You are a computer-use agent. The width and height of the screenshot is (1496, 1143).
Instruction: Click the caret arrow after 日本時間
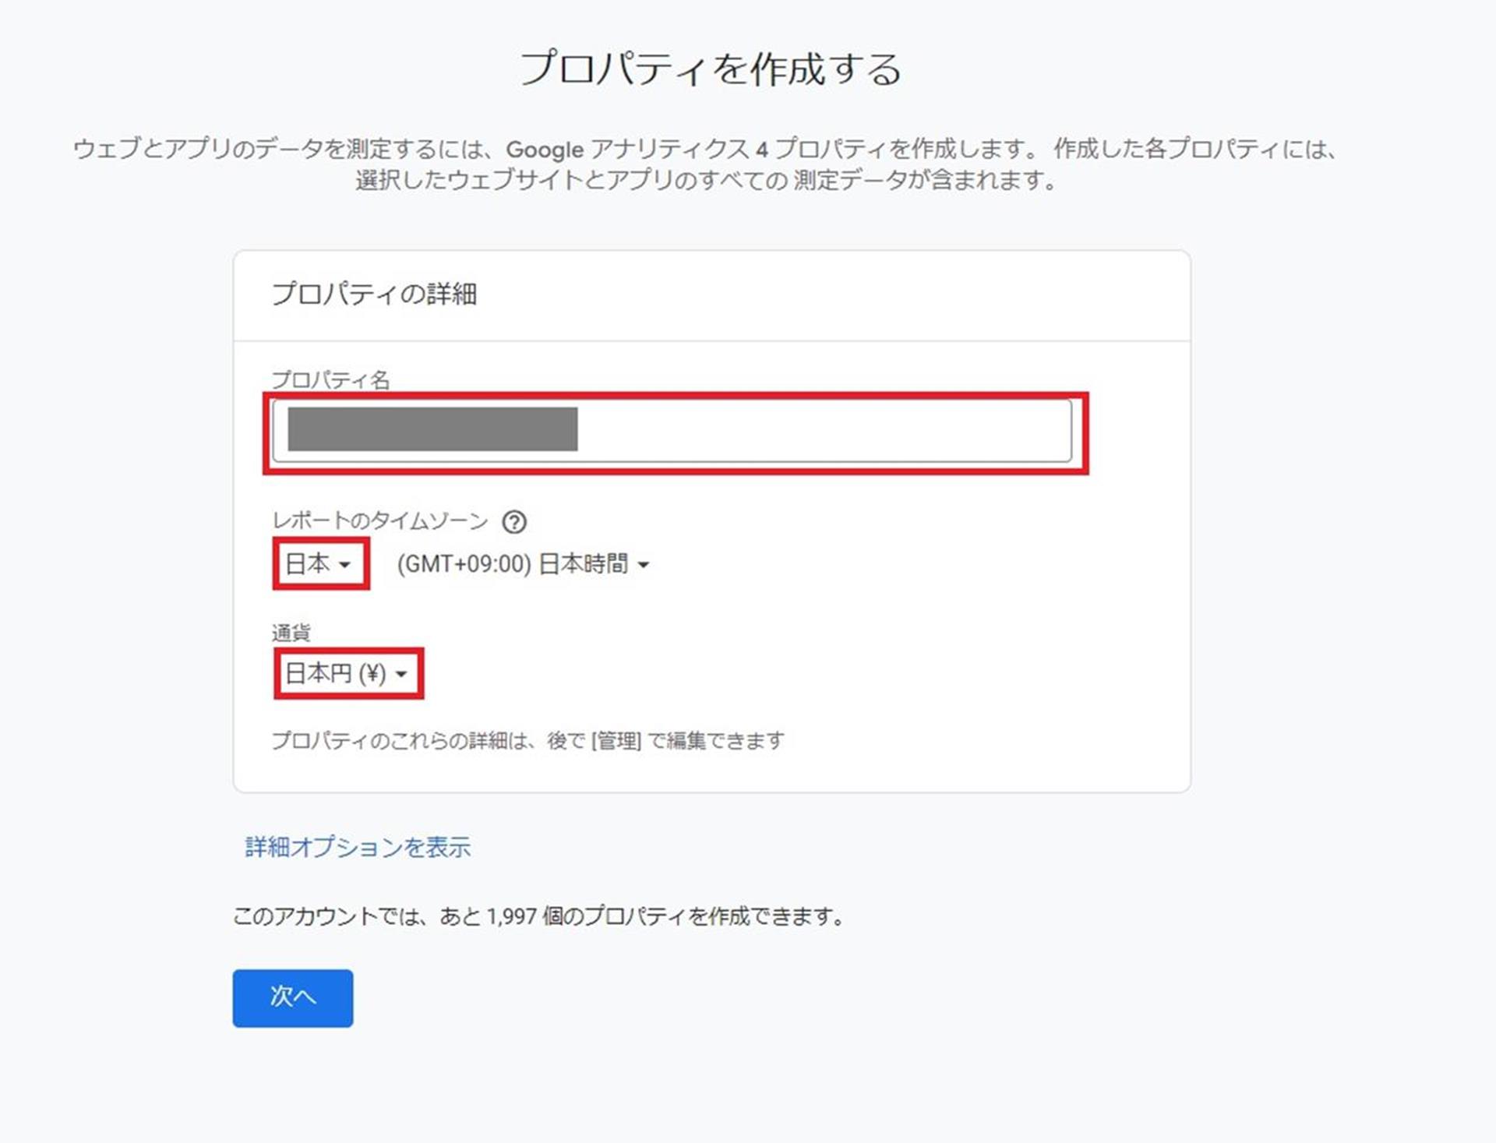(644, 565)
